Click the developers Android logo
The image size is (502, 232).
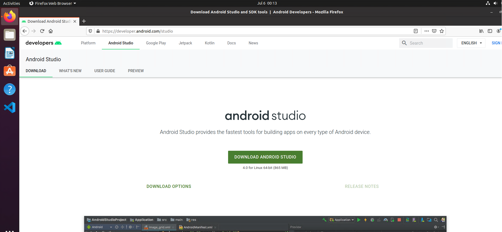pos(43,43)
